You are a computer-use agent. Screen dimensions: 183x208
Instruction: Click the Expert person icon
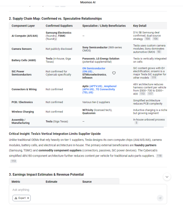[16, 198]
